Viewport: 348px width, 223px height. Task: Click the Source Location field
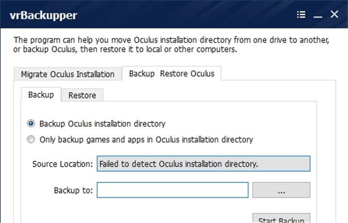204,164
